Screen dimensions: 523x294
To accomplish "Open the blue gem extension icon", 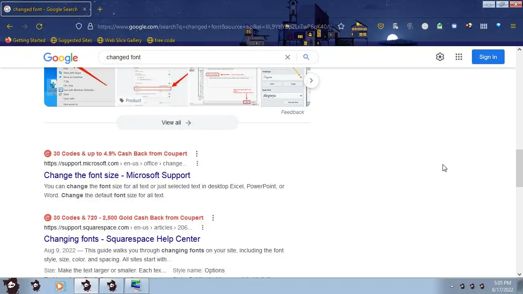I will [x=498, y=26].
